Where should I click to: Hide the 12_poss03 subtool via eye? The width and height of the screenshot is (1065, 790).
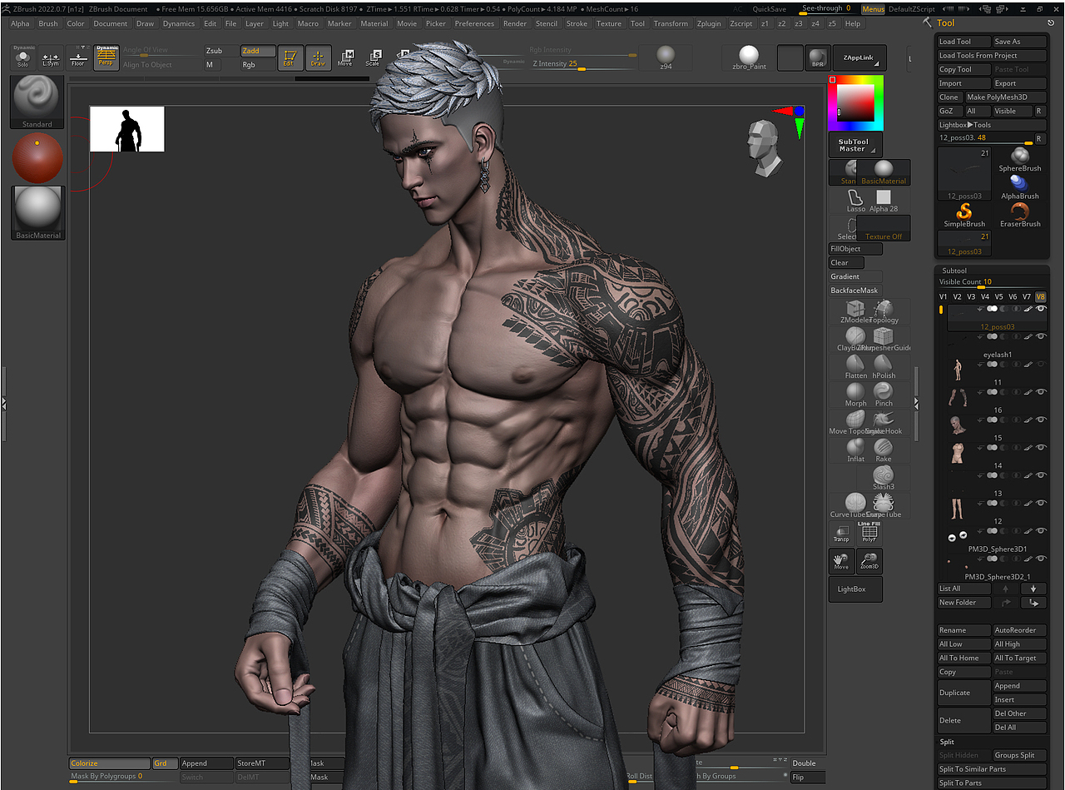1041,309
